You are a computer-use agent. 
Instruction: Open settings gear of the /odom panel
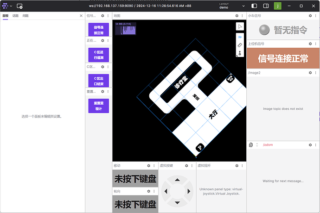[309, 145]
